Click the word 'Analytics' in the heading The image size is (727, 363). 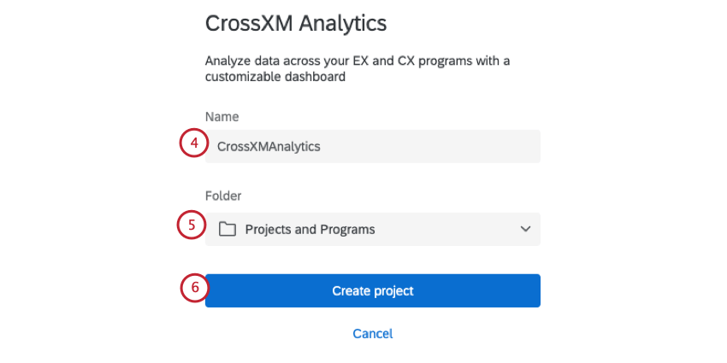pos(343,23)
